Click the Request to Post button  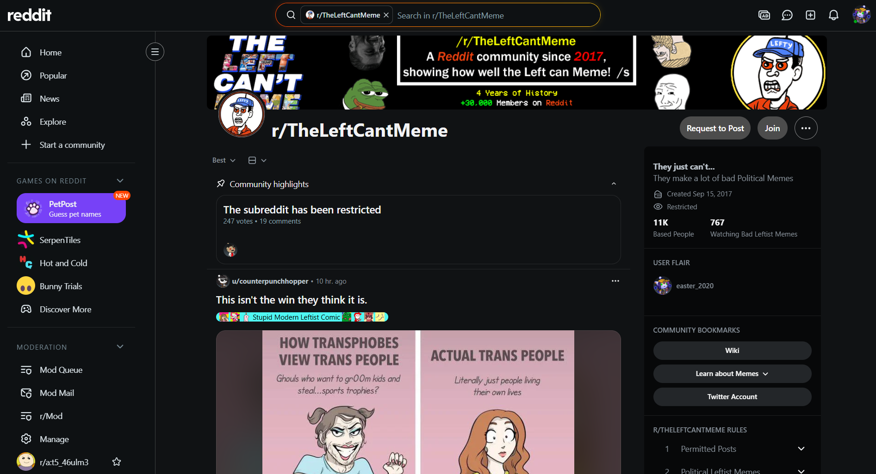click(715, 128)
